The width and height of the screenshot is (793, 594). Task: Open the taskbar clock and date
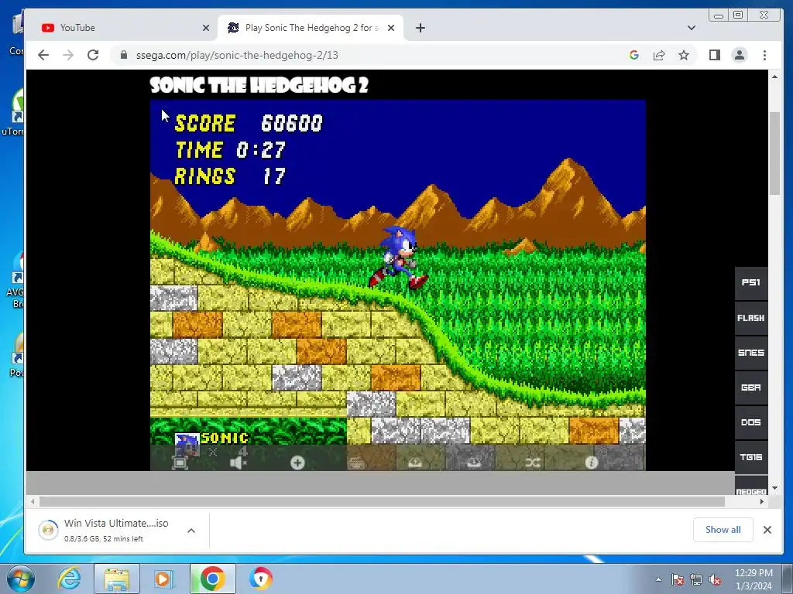click(754, 579)
